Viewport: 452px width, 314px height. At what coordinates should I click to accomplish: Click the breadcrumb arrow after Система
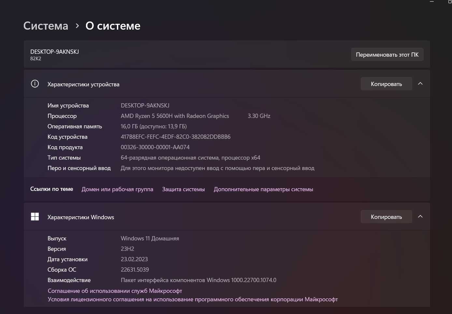pos(77,26)
